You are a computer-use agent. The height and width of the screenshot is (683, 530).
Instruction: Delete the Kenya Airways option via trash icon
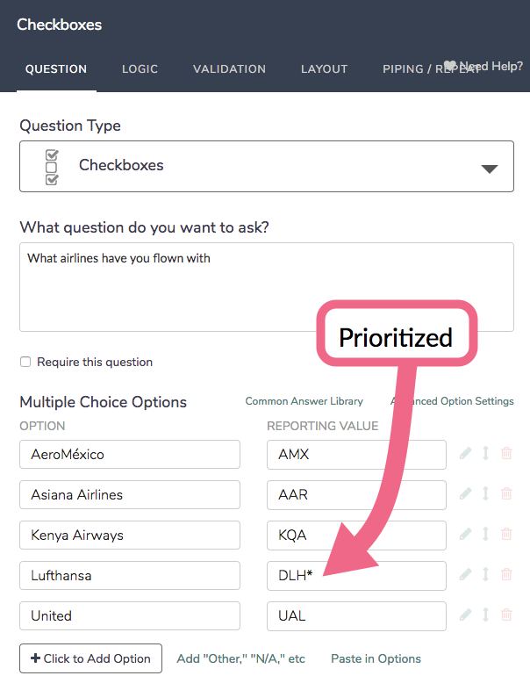click(506, 535)
